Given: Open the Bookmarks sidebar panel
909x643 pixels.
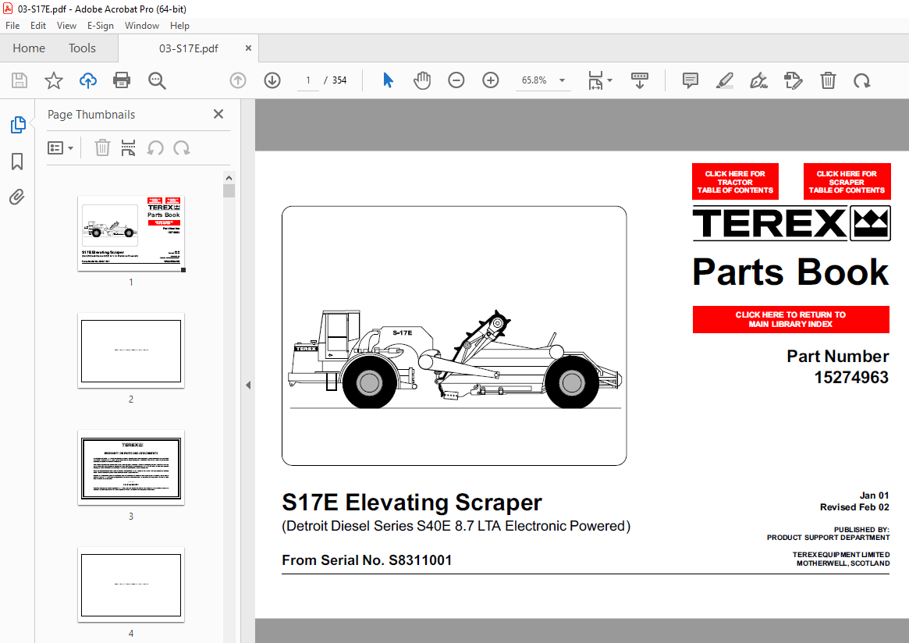Looking at the screenshot, I should 17,162.
